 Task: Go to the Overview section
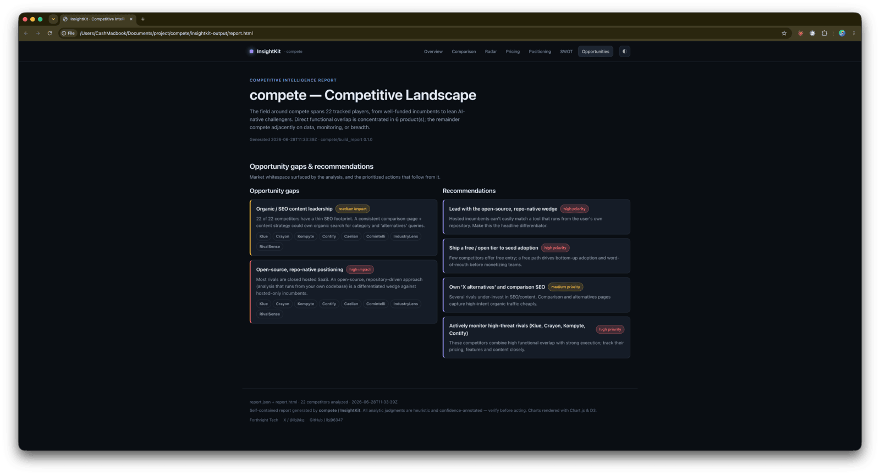tap(433, 52)
